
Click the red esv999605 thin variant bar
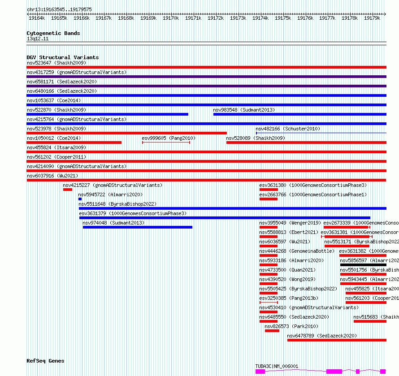point(166,143)
